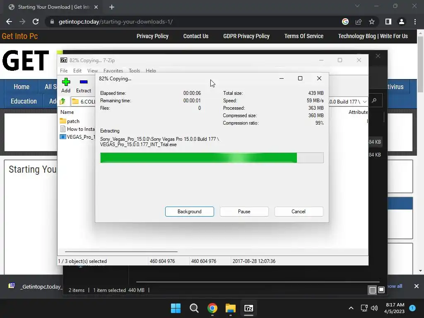Select the VEGAS_Pro exe file row
The width and height of the screenshot is (424, 318).
click(77, 137)
